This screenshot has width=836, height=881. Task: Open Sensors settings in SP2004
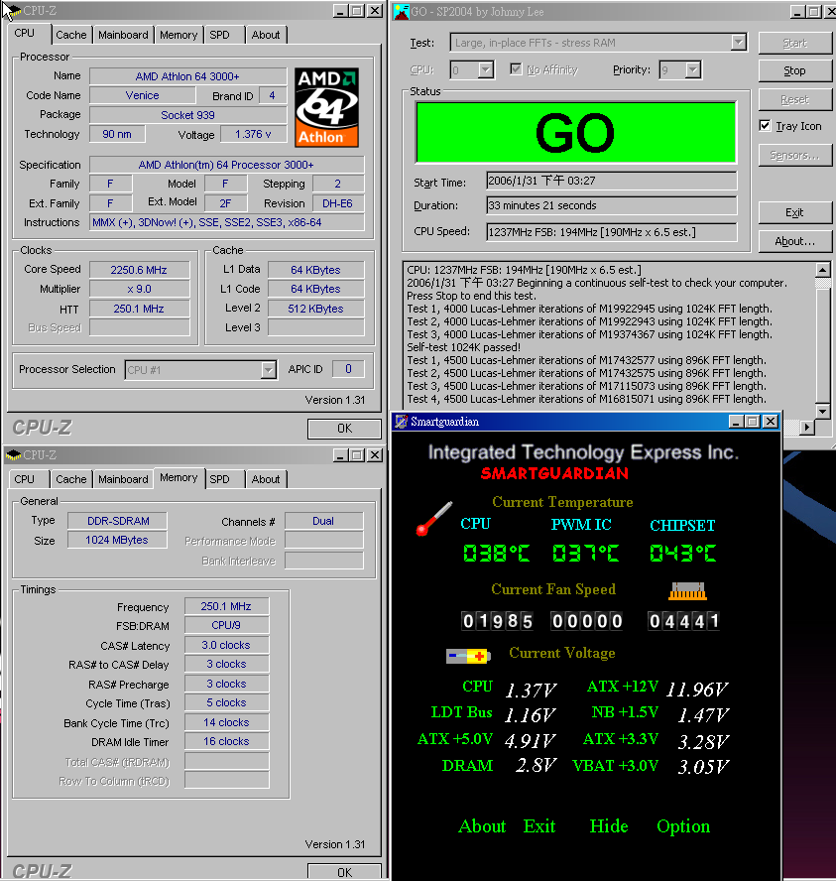794,155
